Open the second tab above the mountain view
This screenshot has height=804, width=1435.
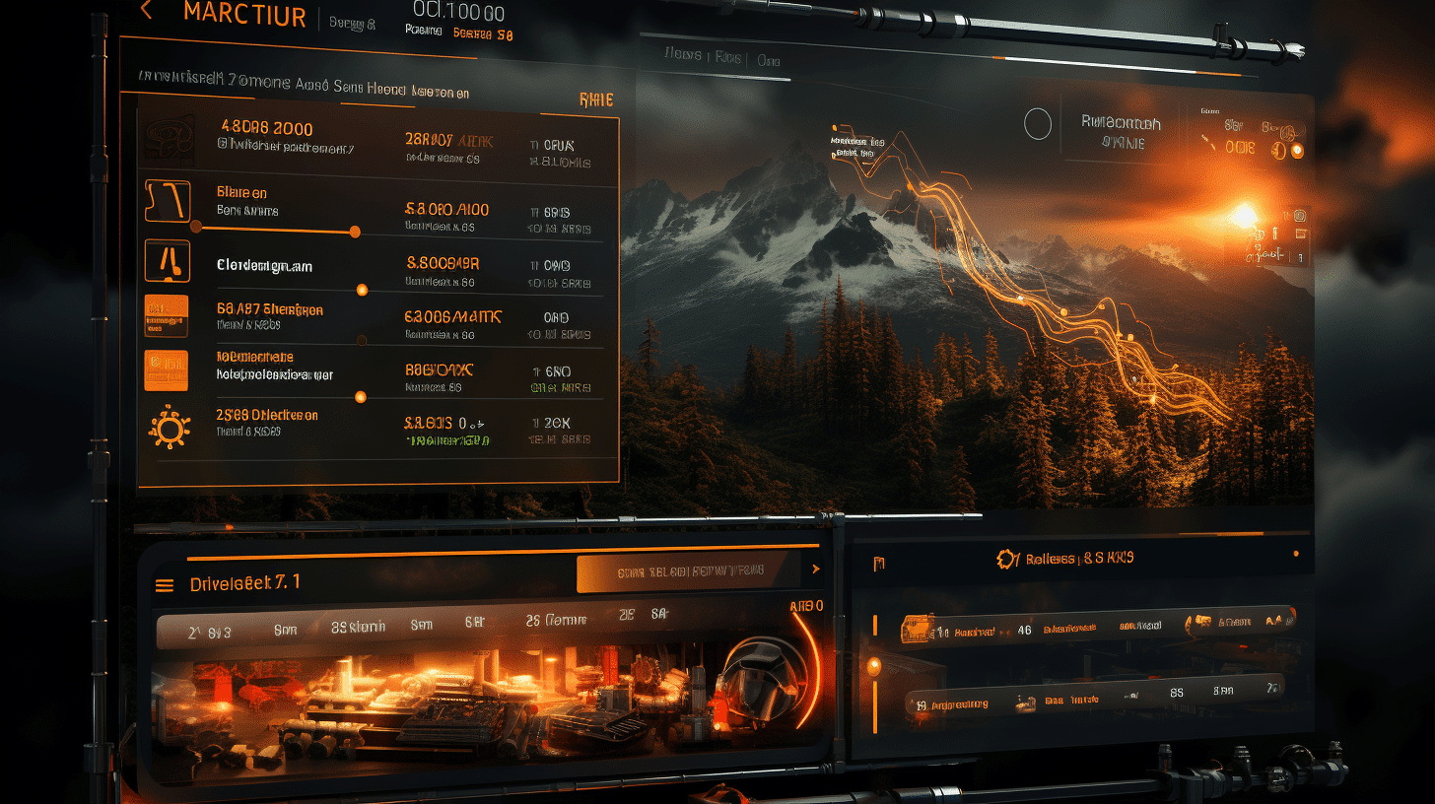click(x=728, y=58)
